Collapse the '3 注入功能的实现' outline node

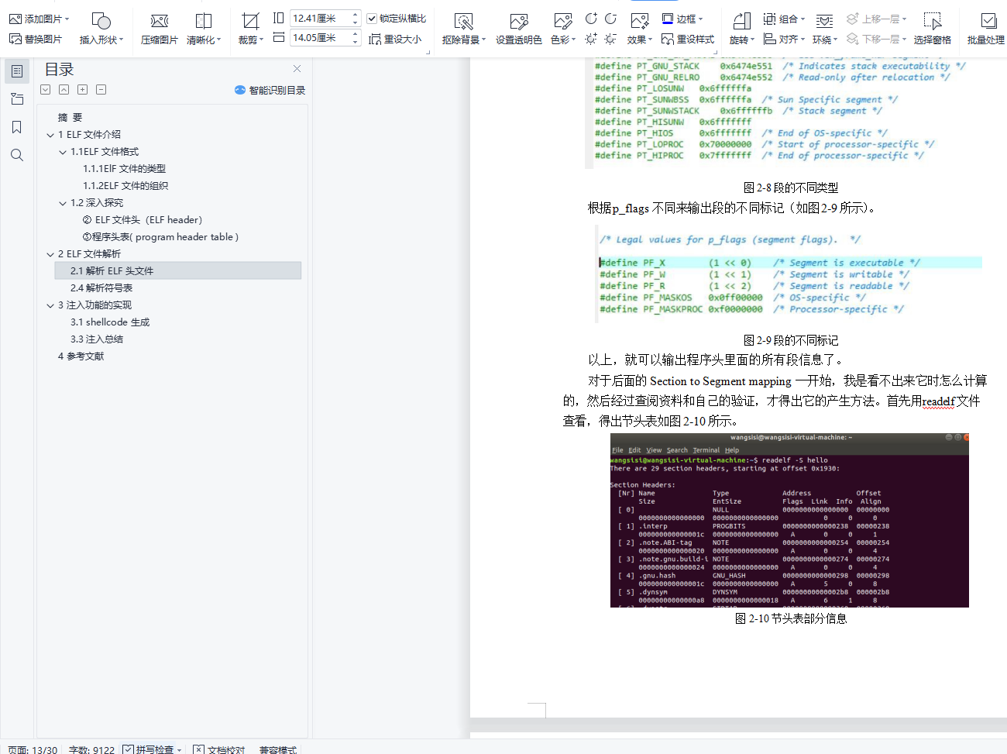(x=50, y=305)
